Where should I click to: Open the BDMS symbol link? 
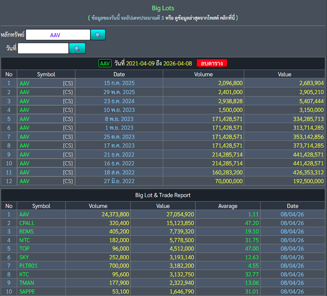point(26,231)
